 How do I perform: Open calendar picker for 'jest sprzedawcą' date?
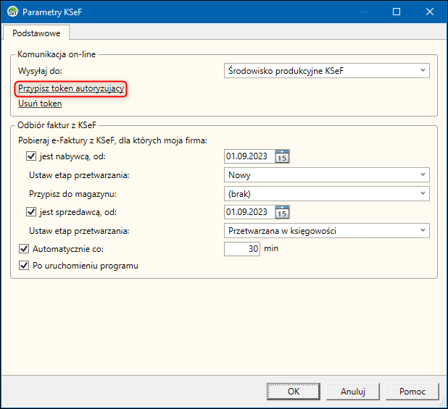[x=283, y=212]
